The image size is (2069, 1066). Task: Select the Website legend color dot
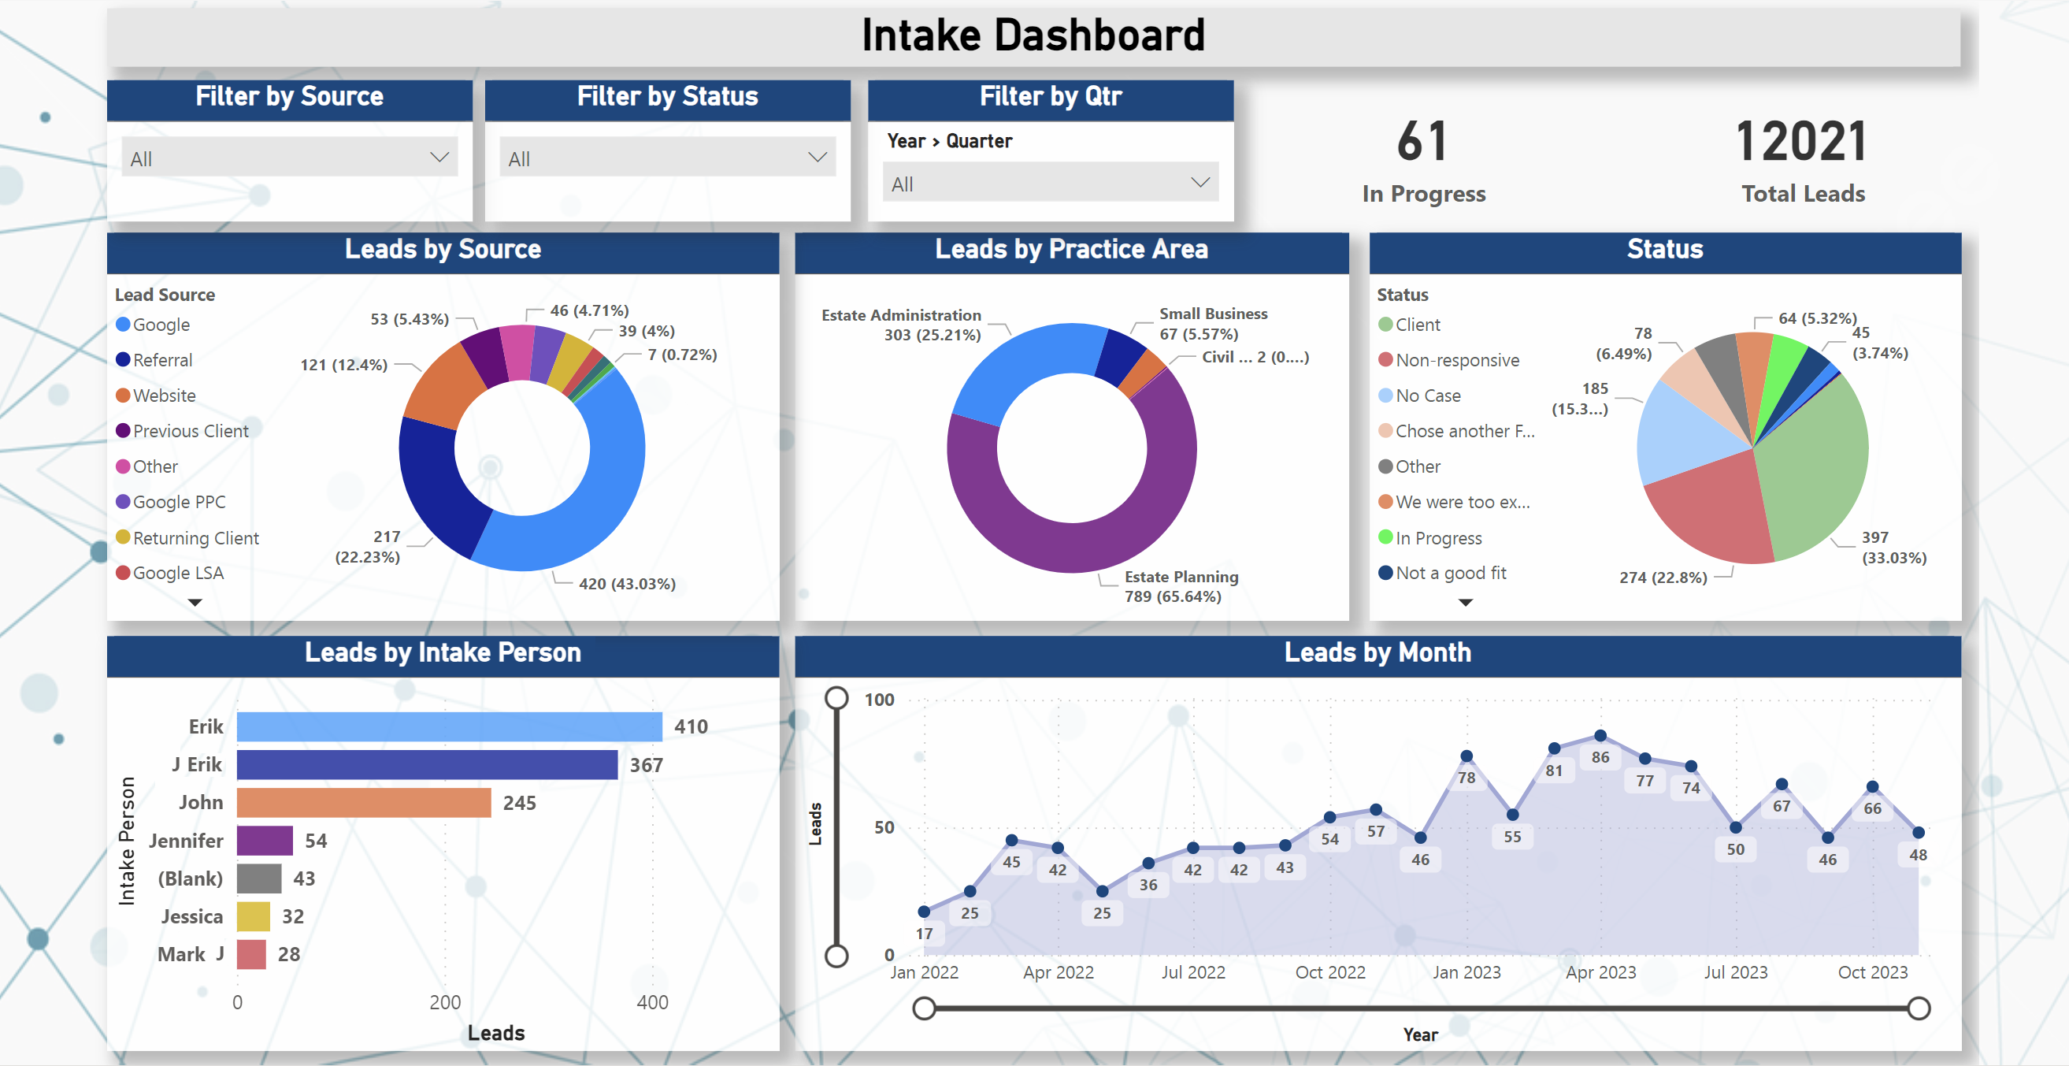pos(123,396)
